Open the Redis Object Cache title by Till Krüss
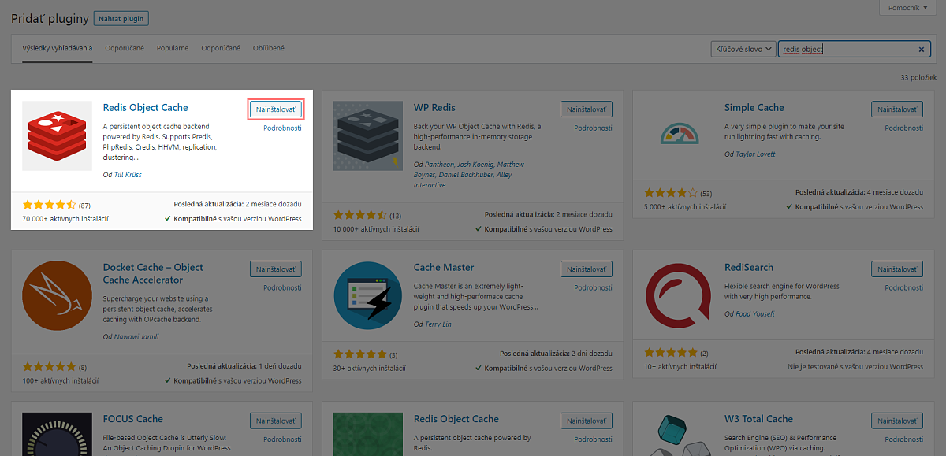 (146, 107)
